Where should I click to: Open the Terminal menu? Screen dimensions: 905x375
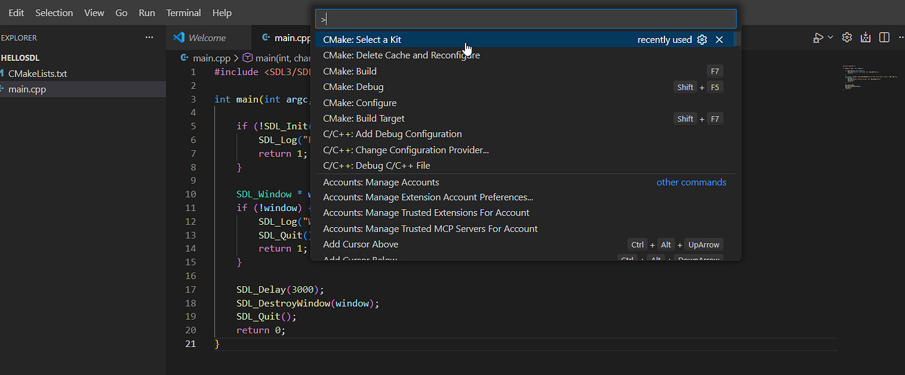[x=184, y=12]
